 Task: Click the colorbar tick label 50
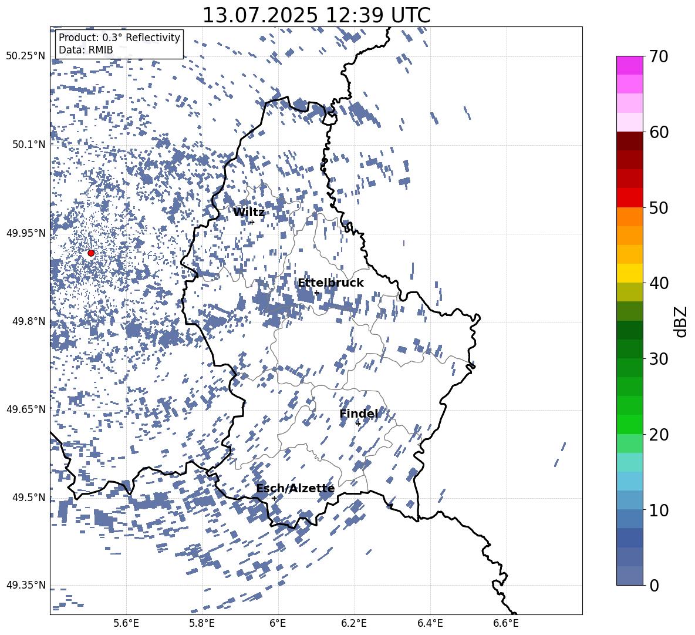point(659,207)
